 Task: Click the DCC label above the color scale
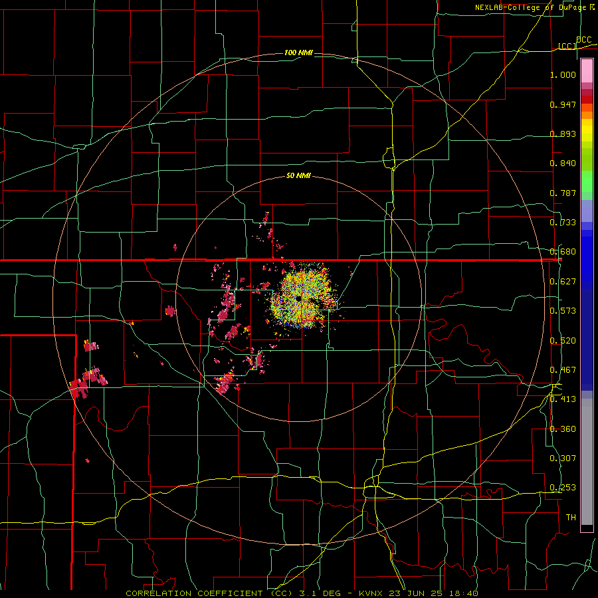(x=583, y=40)
